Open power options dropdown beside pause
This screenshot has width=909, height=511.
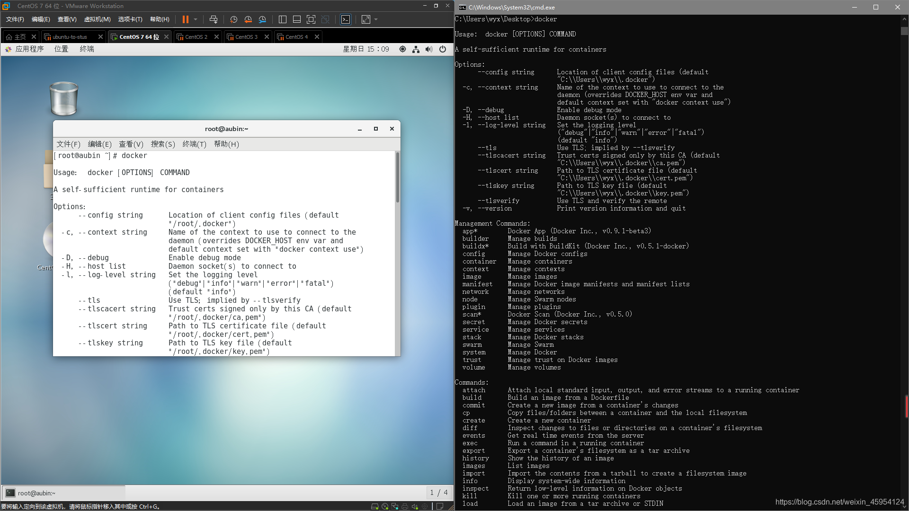(196, 19)
